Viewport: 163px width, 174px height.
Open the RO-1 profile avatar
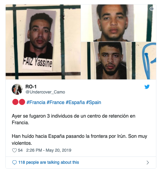point(17,89)
